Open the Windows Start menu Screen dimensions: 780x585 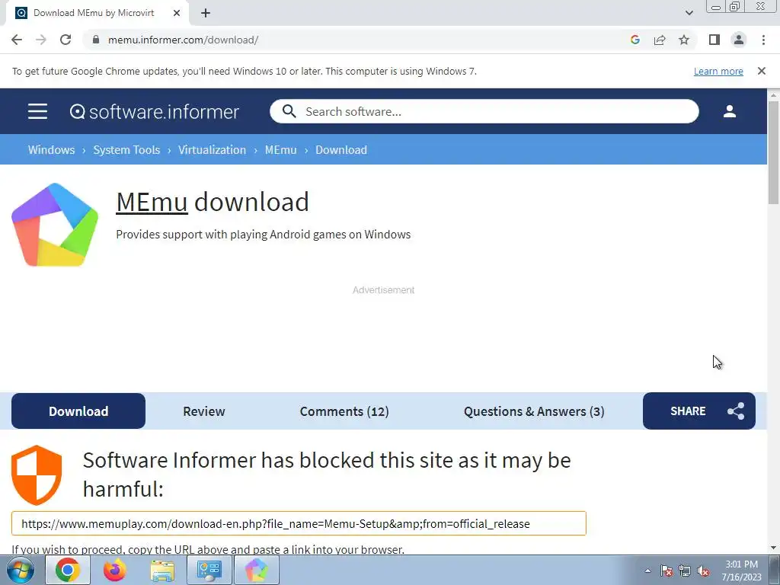[x=20, y=570]
